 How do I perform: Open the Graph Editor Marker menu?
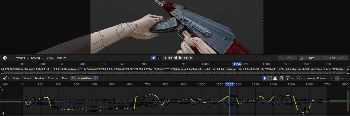(x=40, y=78)
